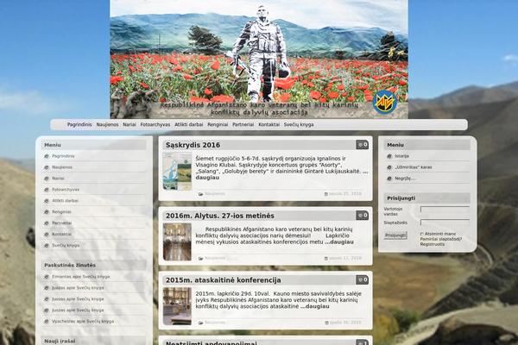This screenshot has width=518, height=345.
Task: Click the Prisijungti panel heading
Action: (401, 198)
